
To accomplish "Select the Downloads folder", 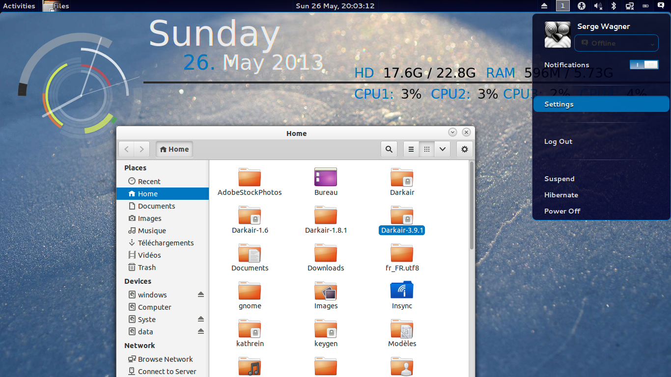I will click(326, 257).
